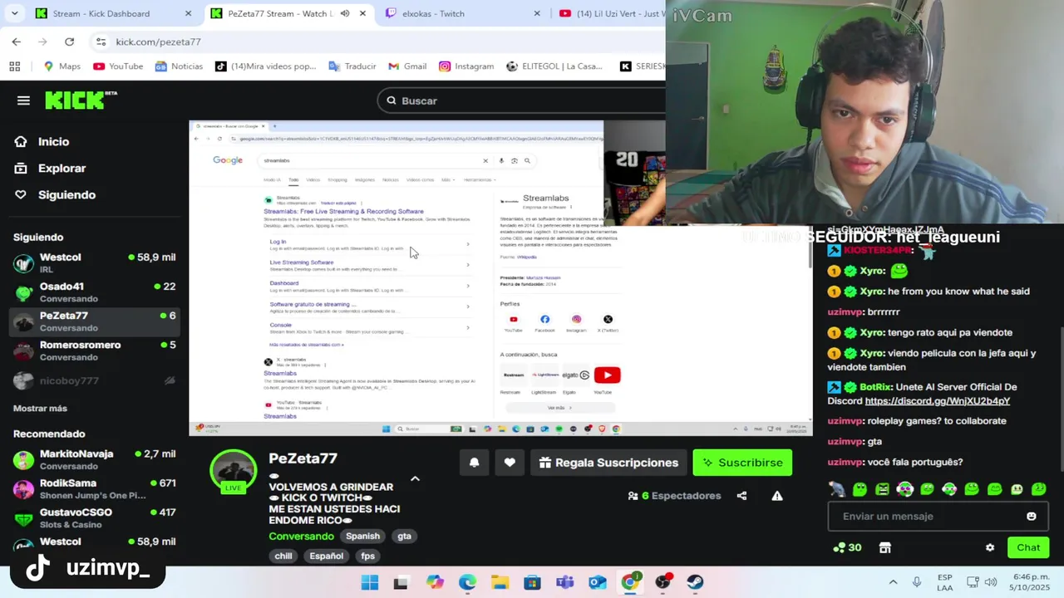Select the Spanish tag

362,537
